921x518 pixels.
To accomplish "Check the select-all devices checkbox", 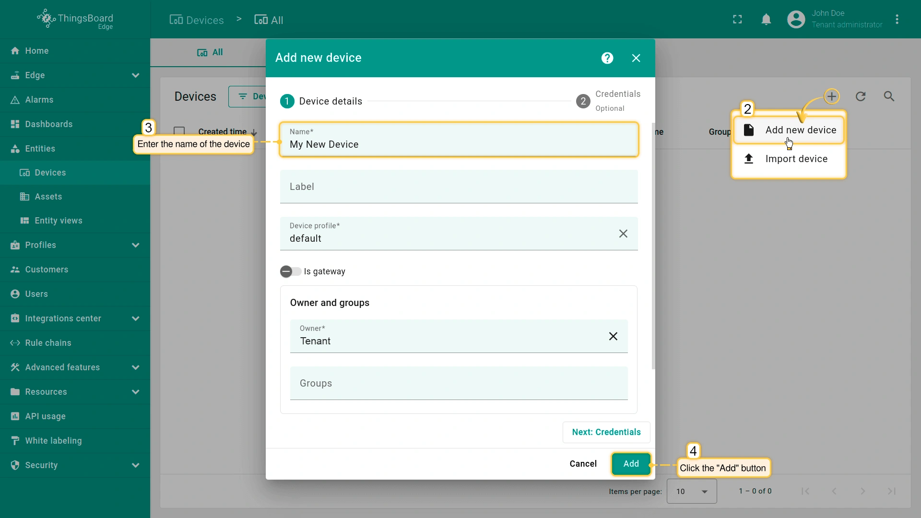I will (179, 131).
